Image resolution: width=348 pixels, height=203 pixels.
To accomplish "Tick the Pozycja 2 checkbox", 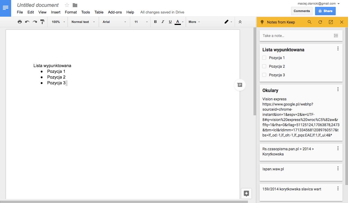I will click(x=264, y=66).
